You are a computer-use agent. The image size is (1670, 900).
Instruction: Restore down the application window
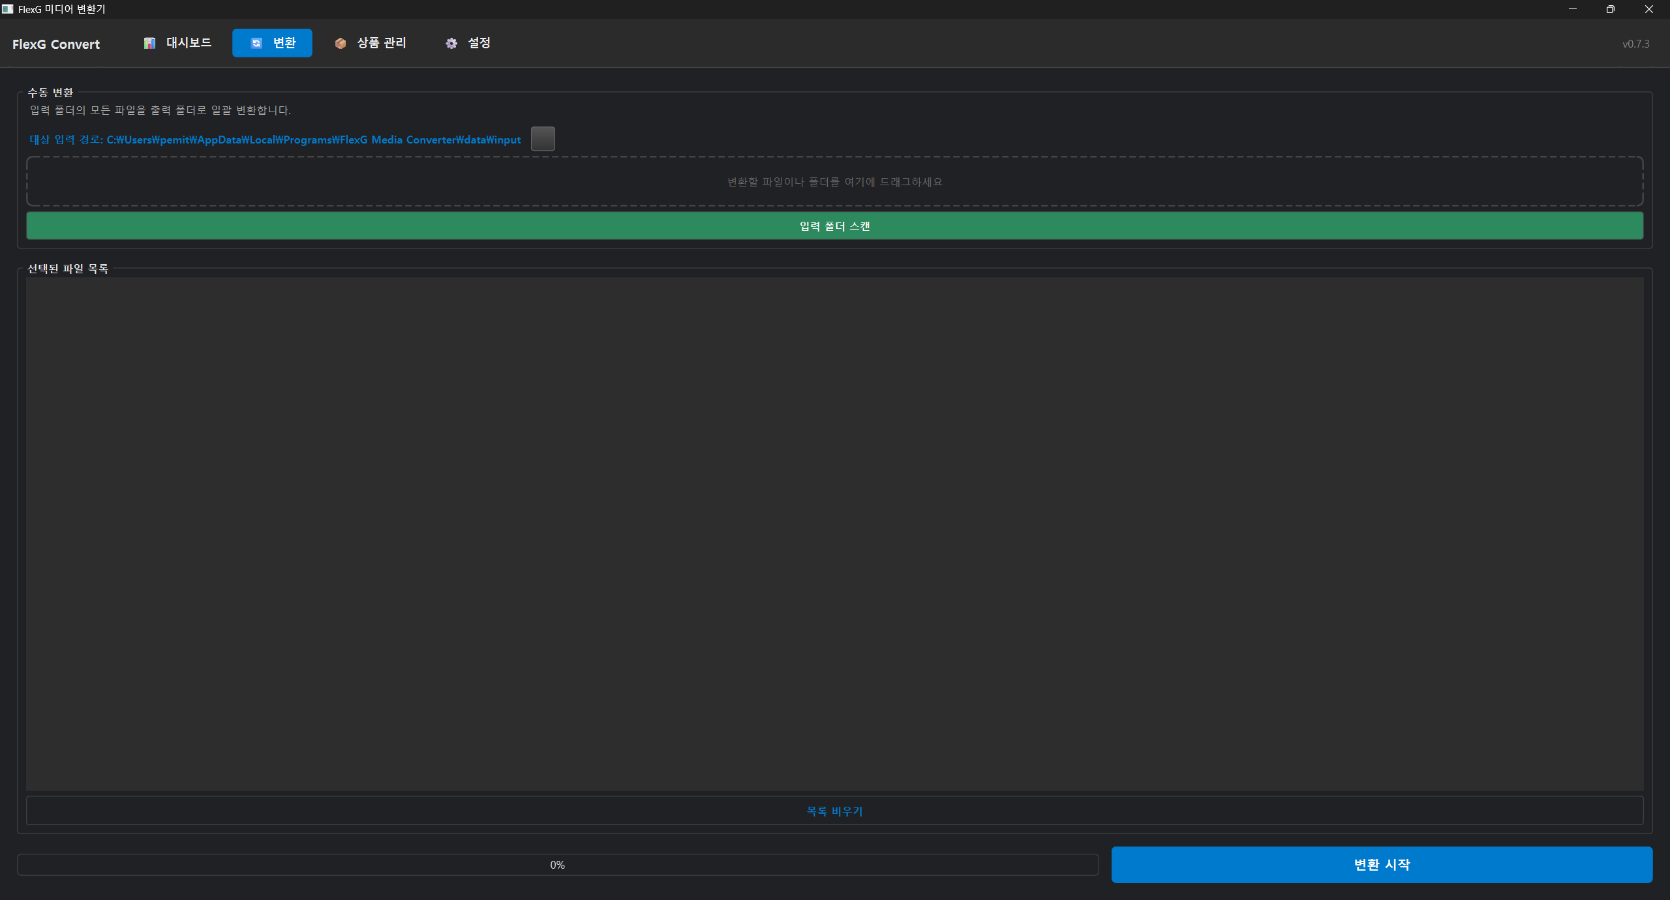tap(1610, 9)
